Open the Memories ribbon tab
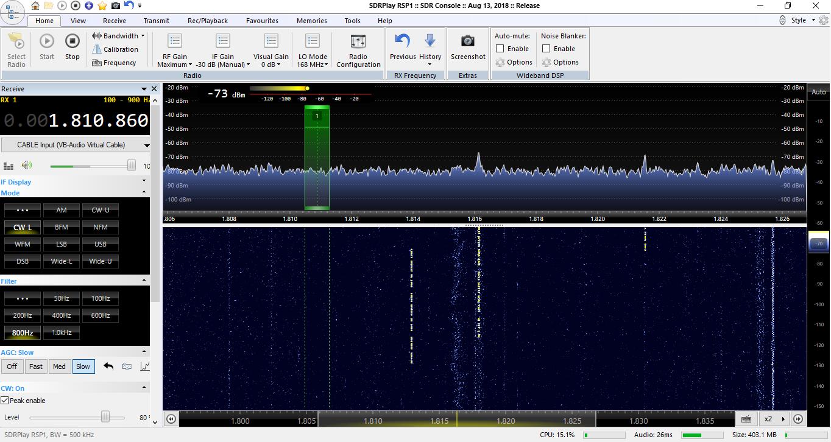Screen dimensions: 831x442 [x=311, y=21]
